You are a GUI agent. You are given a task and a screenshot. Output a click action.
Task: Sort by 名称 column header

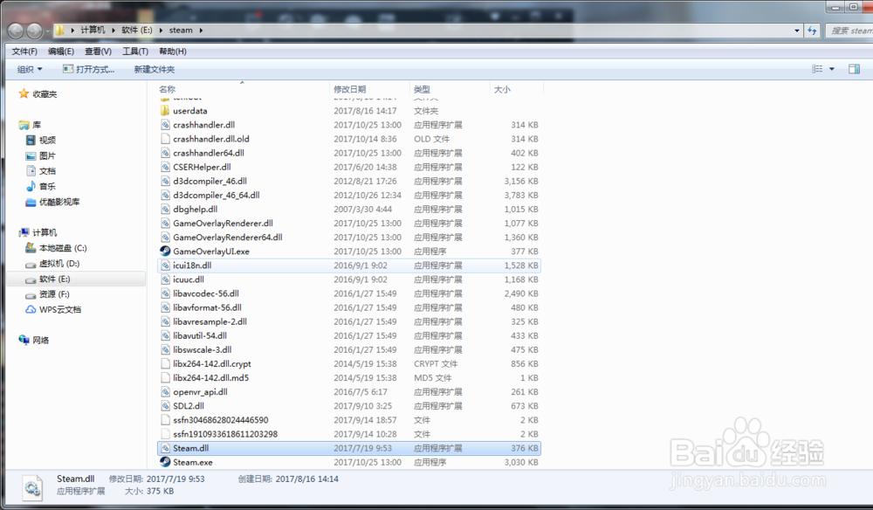click(167, 89)
